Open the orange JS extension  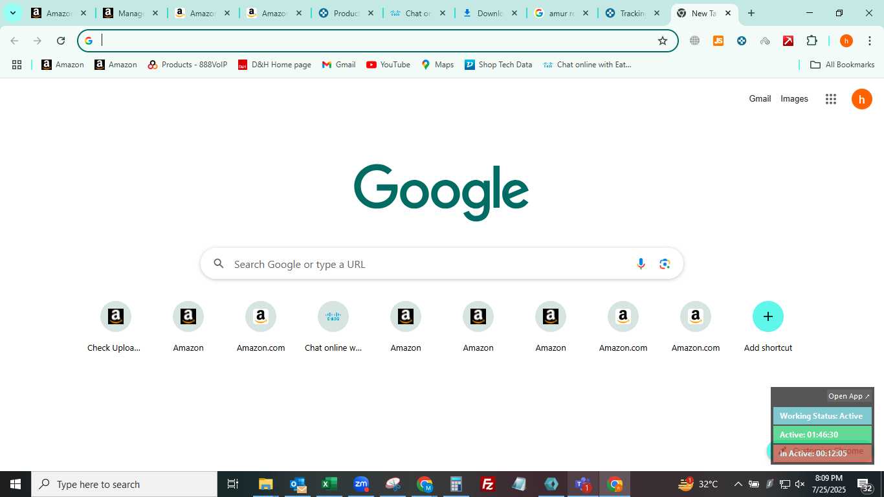[x=718, y=41]
